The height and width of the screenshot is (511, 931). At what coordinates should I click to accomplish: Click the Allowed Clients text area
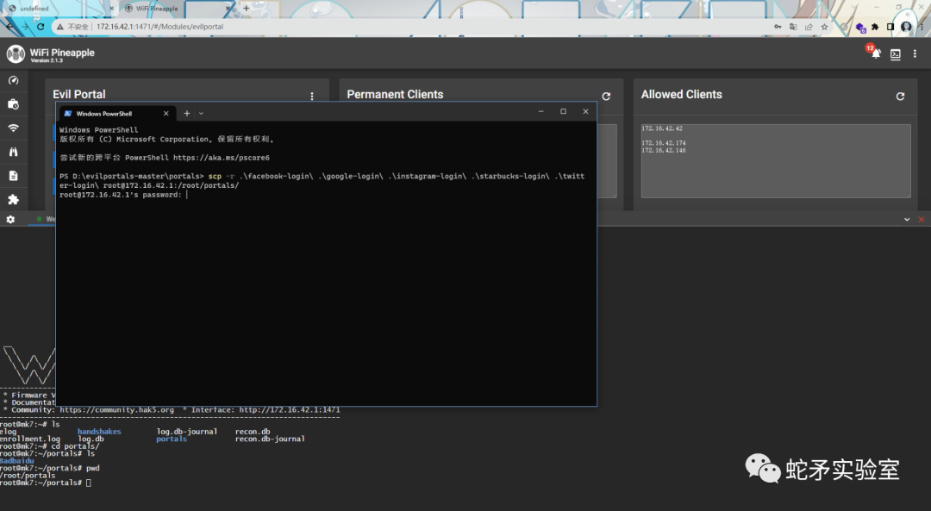point(776,161)
